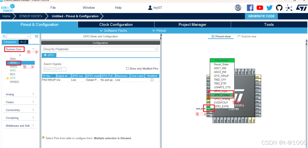Viewport: 308px width, 148px height.
Task: Open the category settings gear icon
Action: (x=36, y=36)
